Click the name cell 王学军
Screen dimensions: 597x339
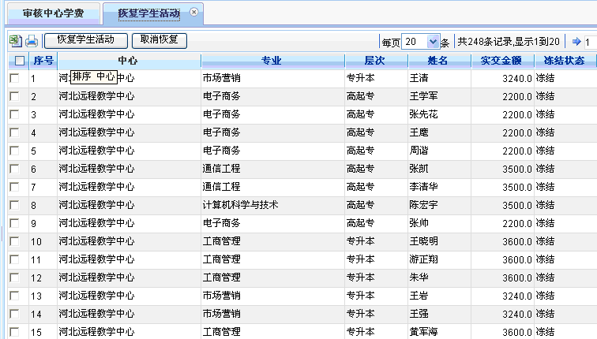pos(423,96)
